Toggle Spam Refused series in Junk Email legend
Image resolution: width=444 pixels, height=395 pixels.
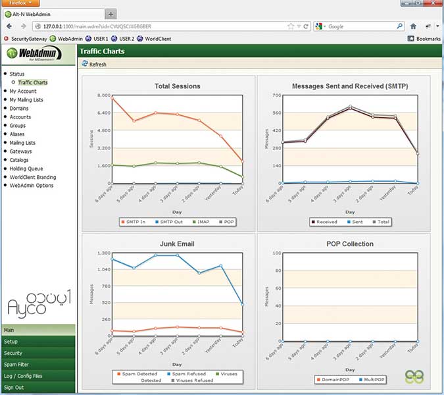point(172,374)
